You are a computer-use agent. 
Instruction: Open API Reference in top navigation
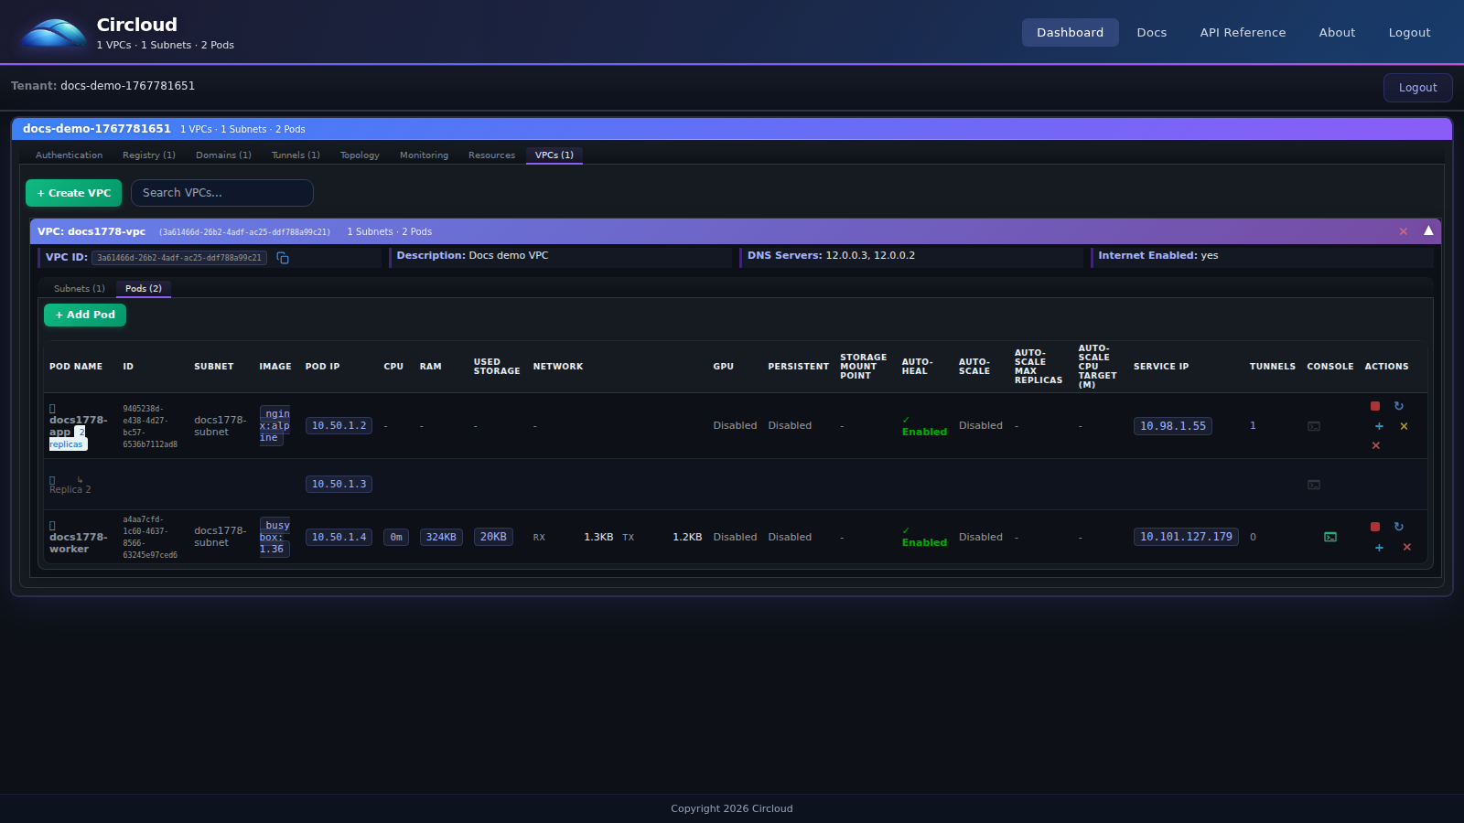1243,32
